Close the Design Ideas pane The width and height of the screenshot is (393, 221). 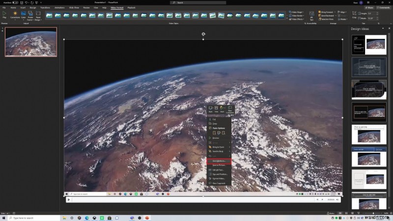coord(389,28)
